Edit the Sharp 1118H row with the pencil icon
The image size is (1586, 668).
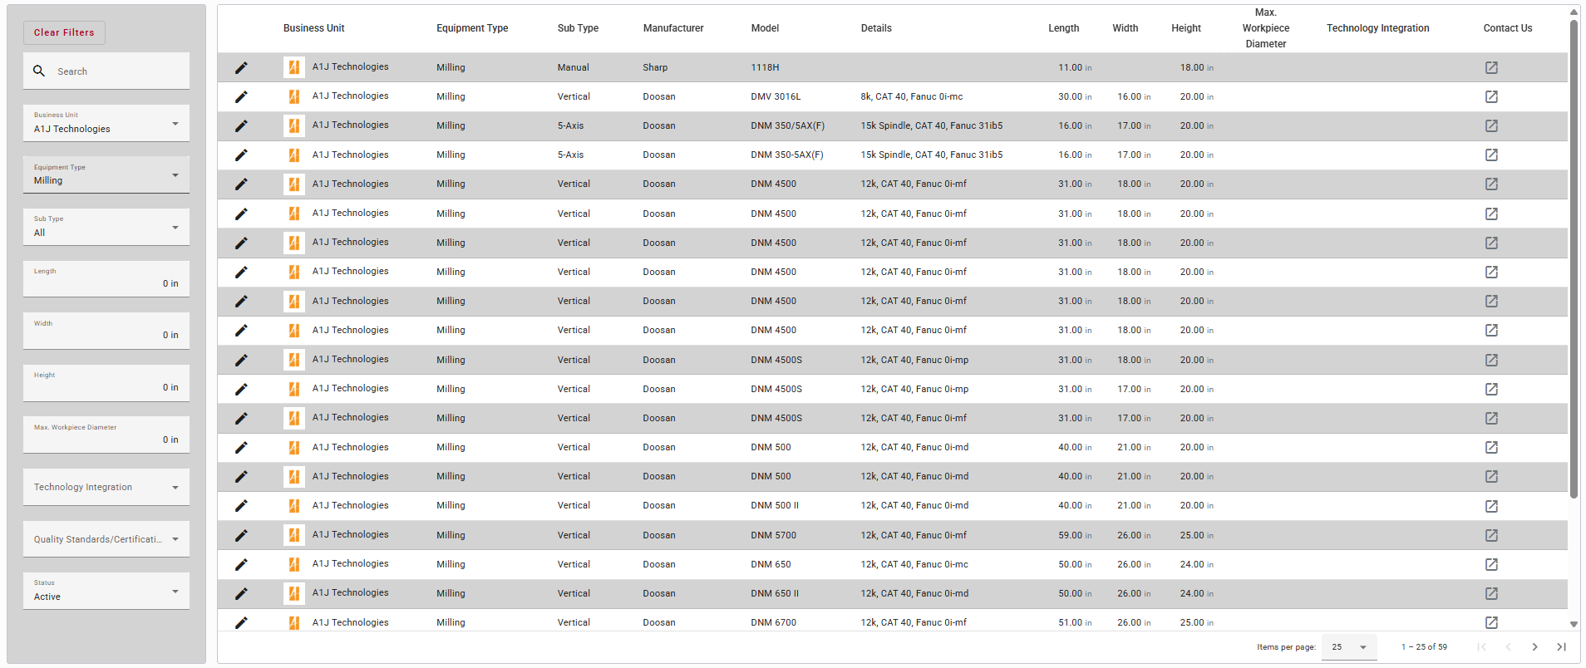pos(241,67)
